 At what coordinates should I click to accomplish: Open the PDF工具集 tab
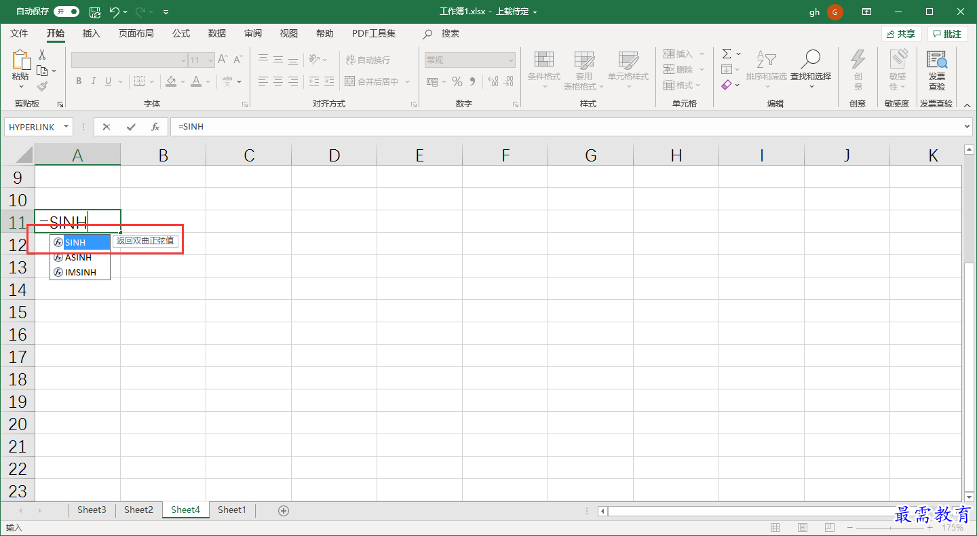[x=374, y=33]
